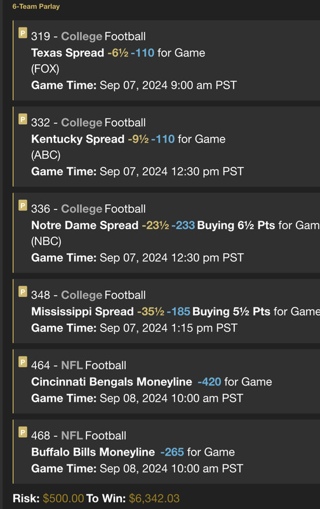
Task: Click the P icon beside bet 468
Action: [23, 433]
